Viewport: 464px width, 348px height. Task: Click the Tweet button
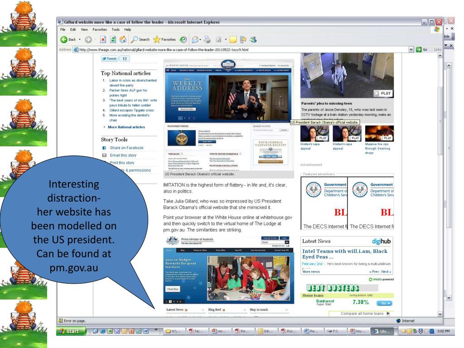pos(109,58)
